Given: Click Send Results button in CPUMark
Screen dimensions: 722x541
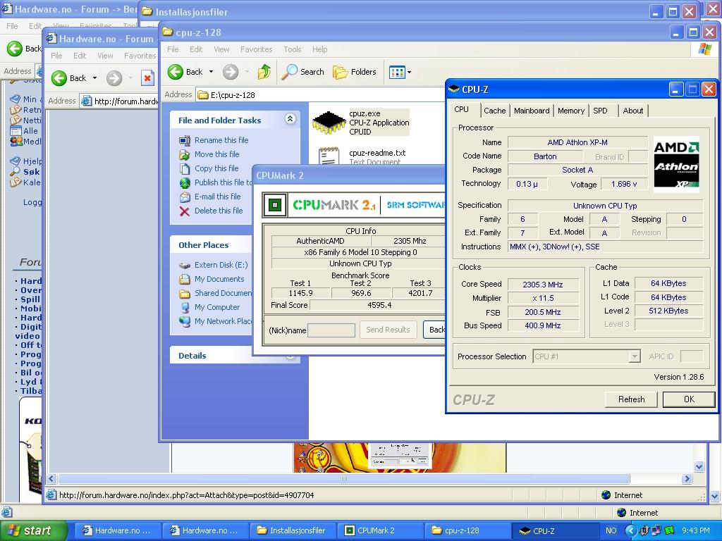Looking at the screenshot, I should point(388,330).
